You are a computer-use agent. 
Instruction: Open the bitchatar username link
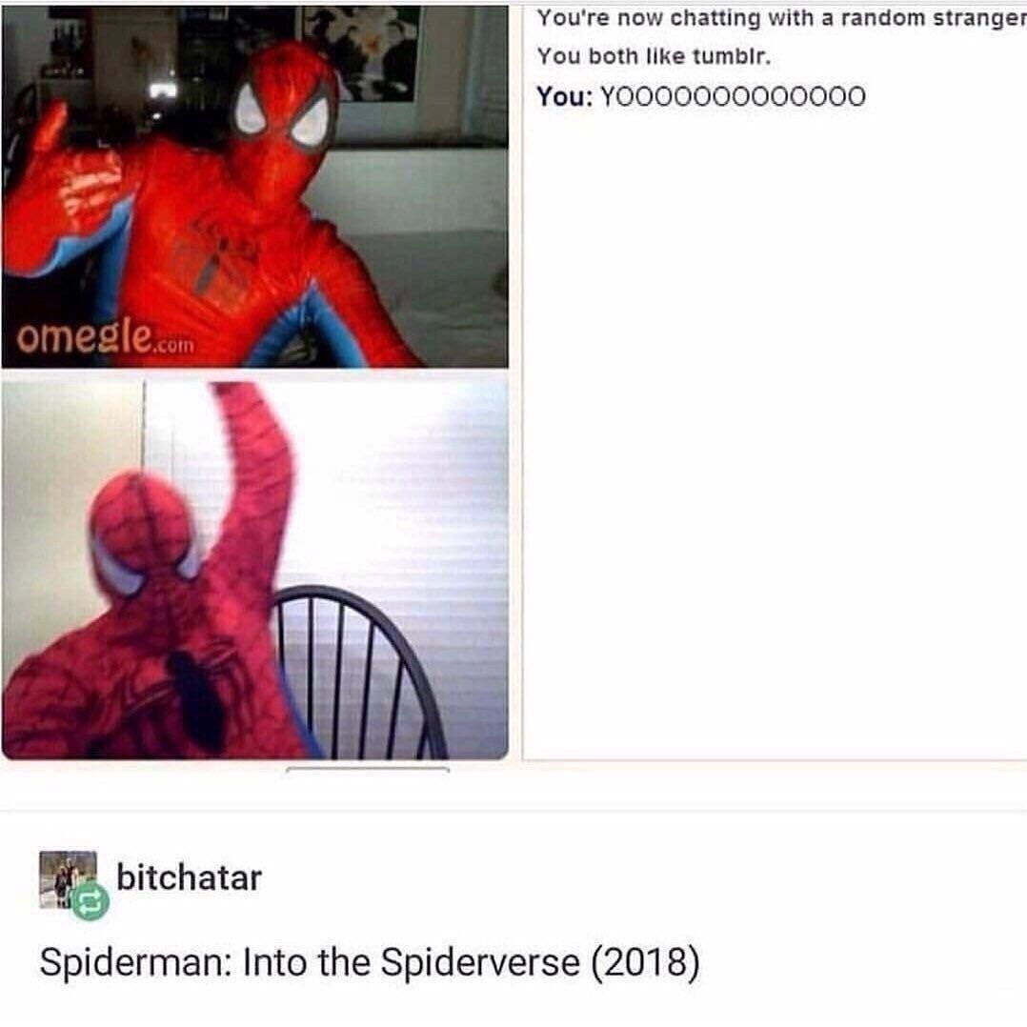pyautogui.click(x=189, y=877)
